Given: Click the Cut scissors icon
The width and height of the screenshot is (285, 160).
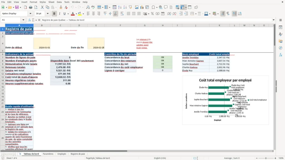Looking at the screenshot, I should (x=42, y=7).
